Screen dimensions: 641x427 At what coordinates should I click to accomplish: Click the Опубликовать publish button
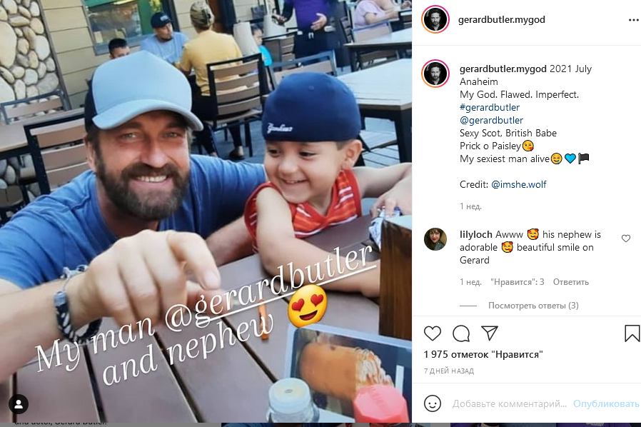(606, 403)
